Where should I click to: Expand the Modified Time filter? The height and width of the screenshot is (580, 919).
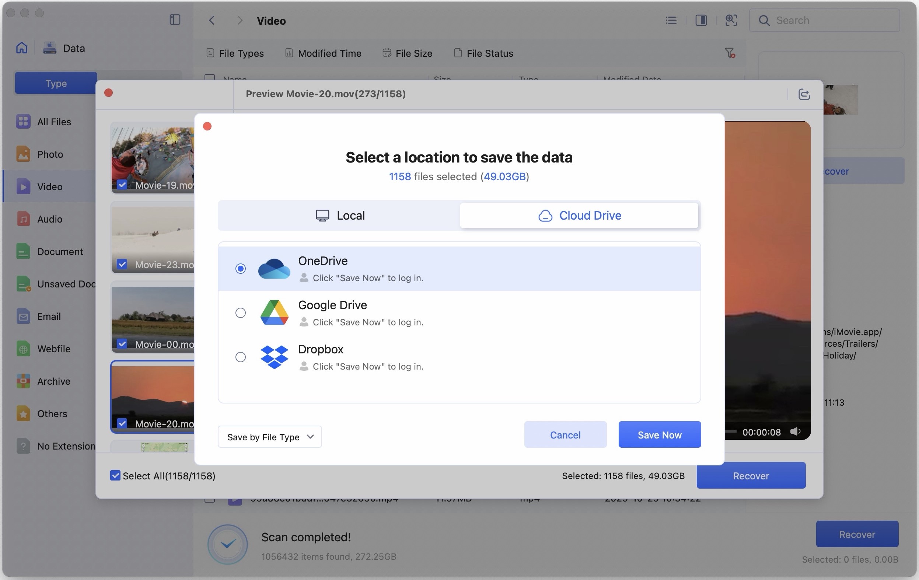tap(323, 53)
